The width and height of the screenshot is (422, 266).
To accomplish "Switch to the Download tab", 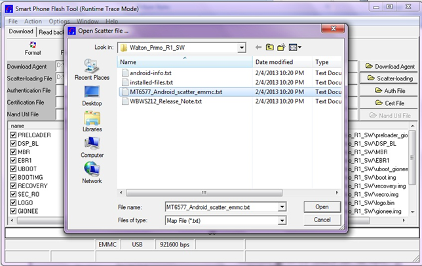I will point(21,31).
